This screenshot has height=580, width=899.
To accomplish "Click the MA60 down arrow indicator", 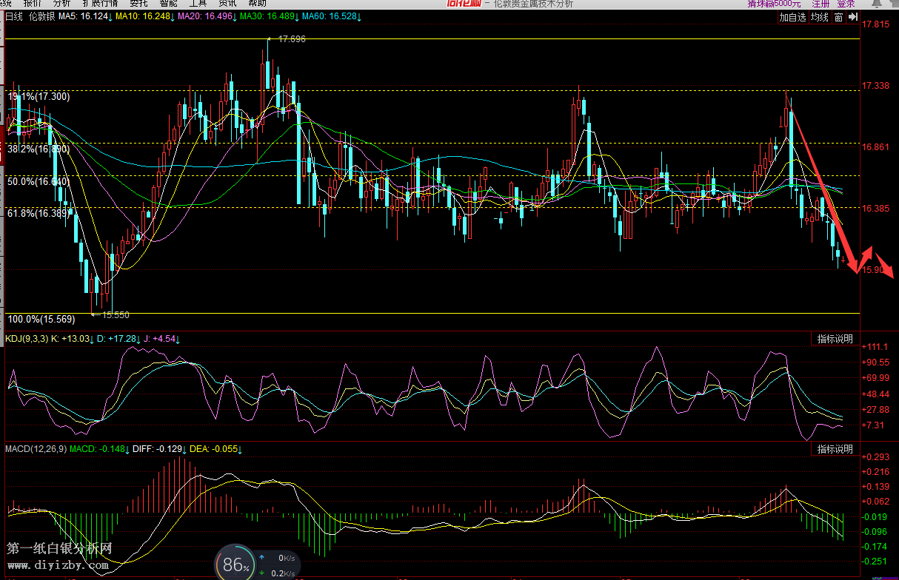I will tap(358, 16).
